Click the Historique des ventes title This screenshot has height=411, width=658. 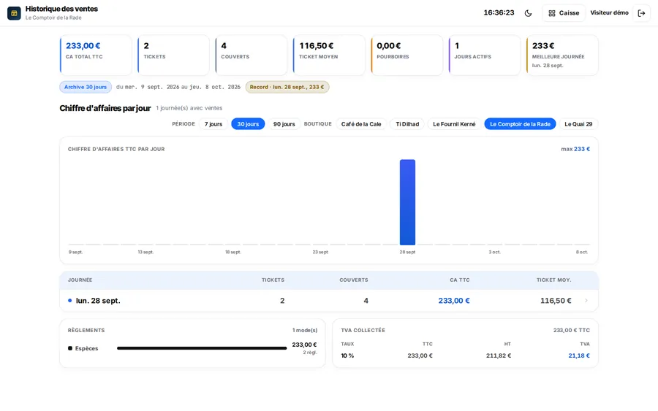coord(61,9)
